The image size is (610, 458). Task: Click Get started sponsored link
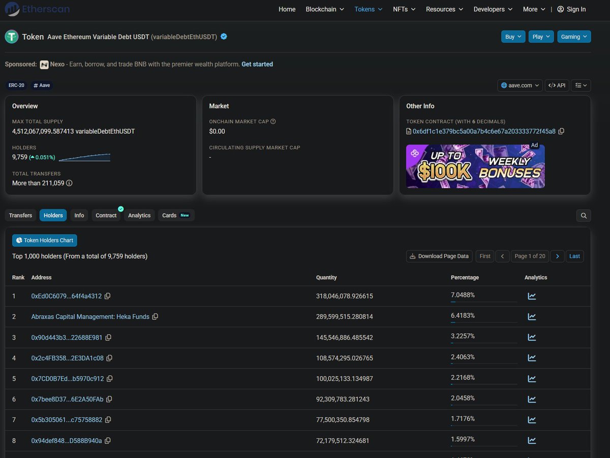(x=257, y=64)
